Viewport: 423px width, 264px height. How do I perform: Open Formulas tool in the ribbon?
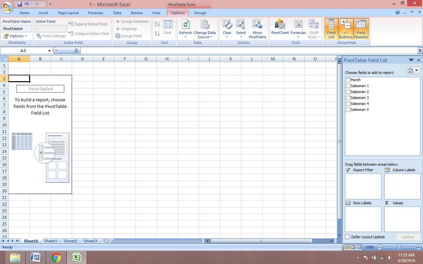click(298, 28)
